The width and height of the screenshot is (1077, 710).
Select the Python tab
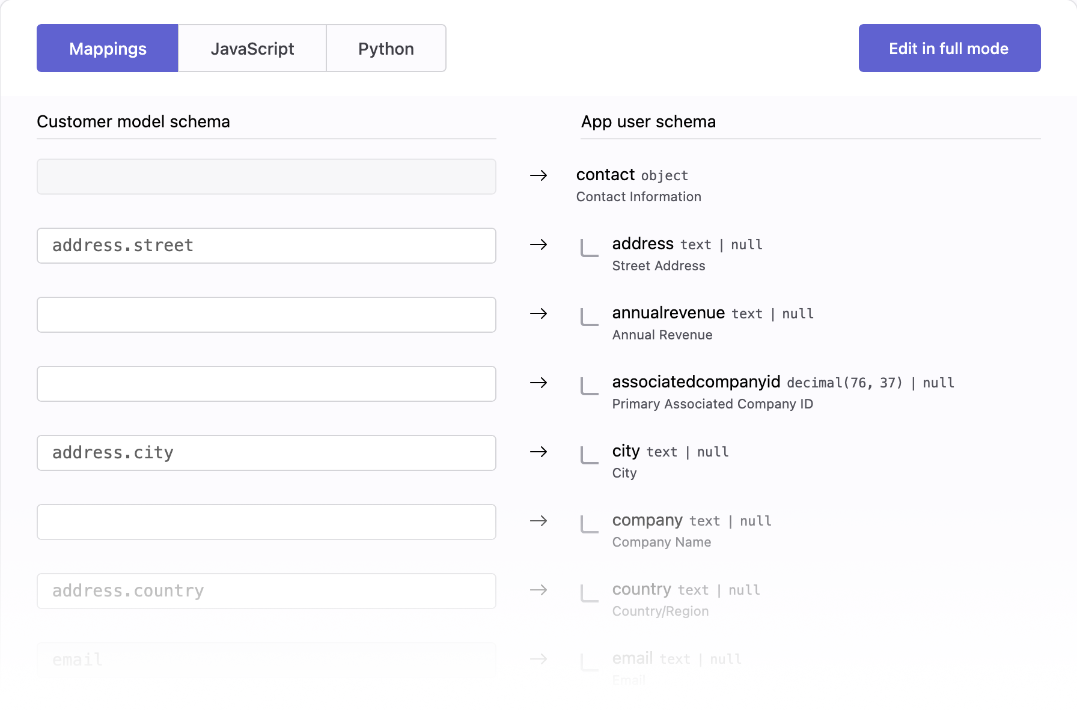[386, 49]
